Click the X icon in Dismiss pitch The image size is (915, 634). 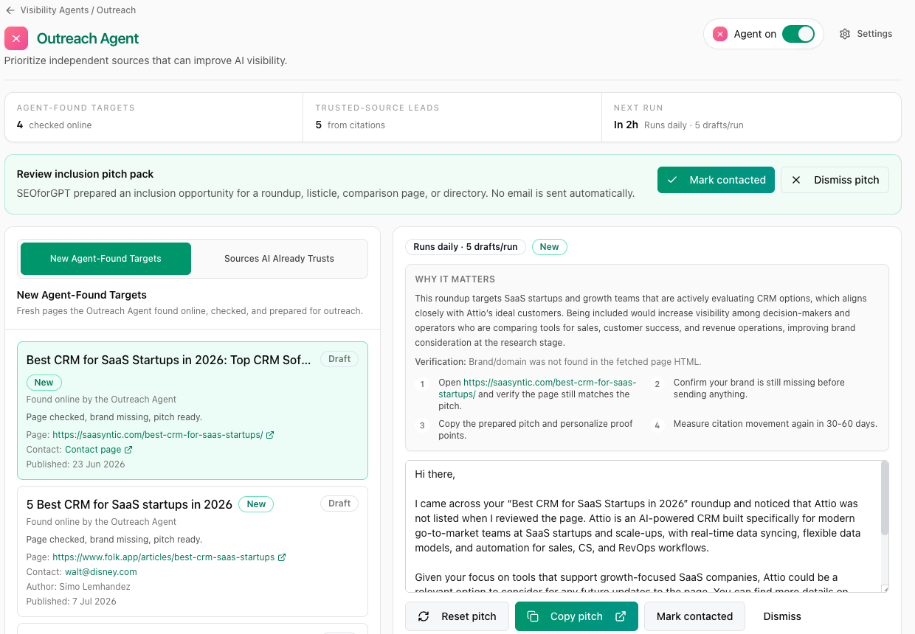[796, 180]
